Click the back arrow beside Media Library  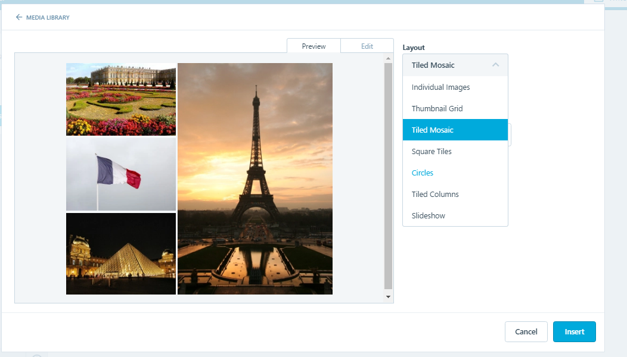19,18
